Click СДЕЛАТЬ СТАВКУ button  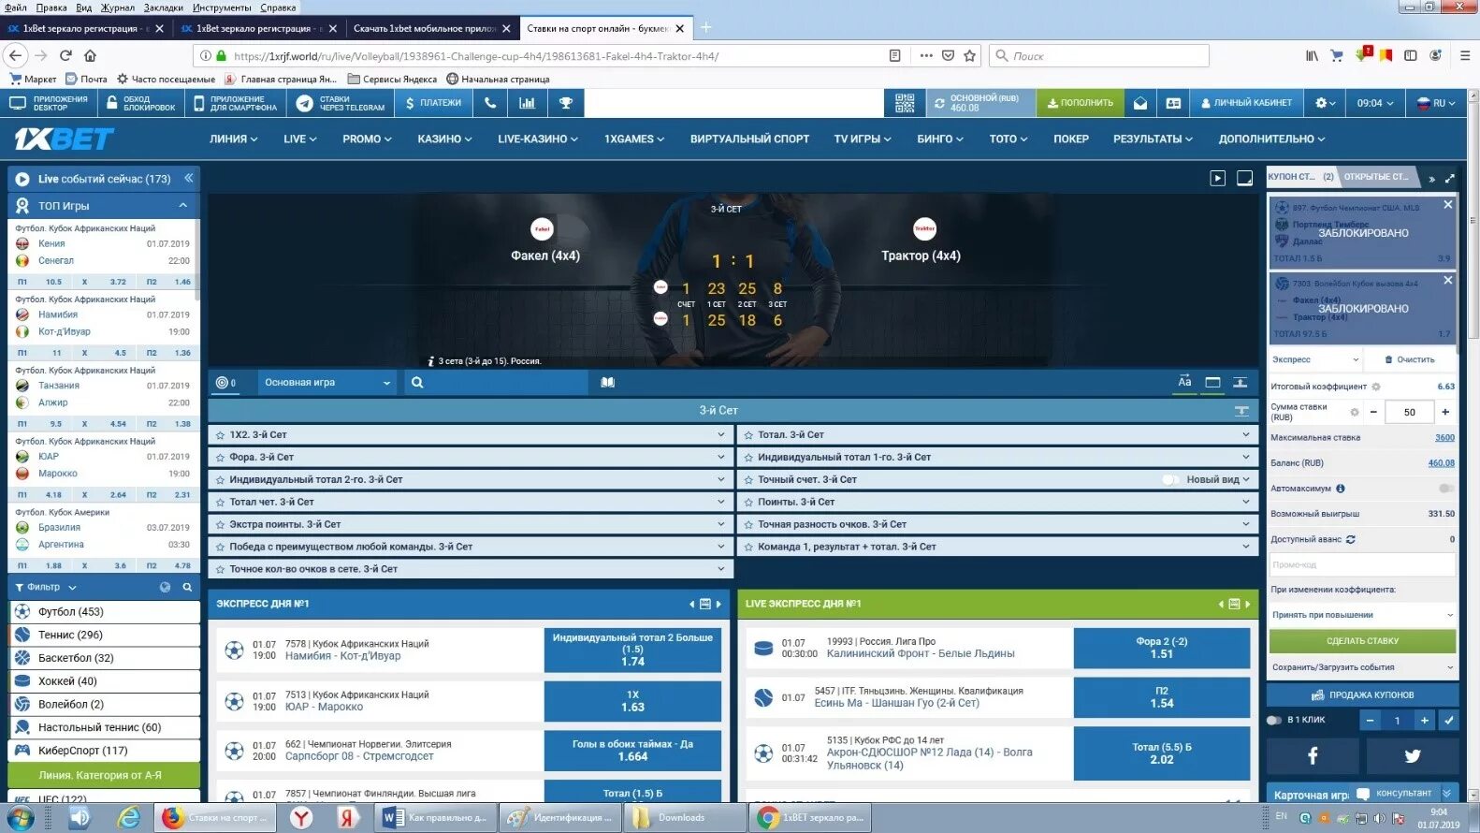click(1362, 641)
